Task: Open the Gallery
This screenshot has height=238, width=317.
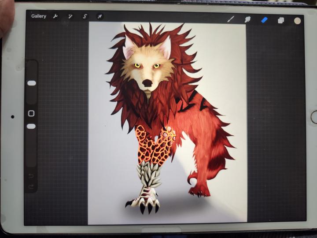Action: coord(38,16)
